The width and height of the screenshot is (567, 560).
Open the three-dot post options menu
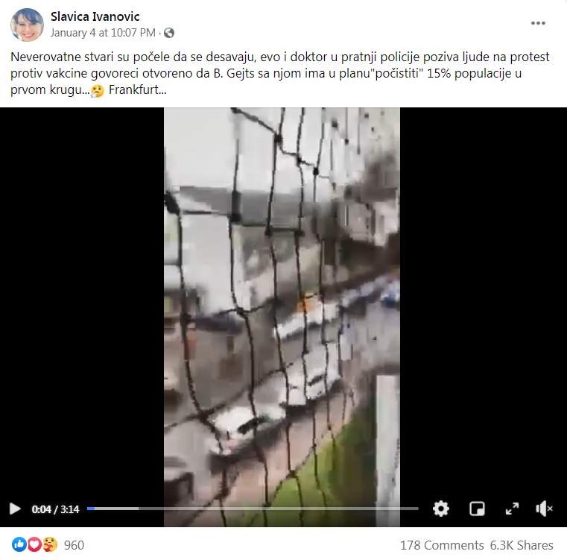538,23
